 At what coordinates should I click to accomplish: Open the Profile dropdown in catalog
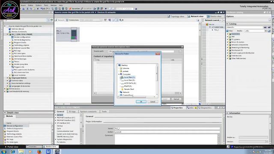265,31
